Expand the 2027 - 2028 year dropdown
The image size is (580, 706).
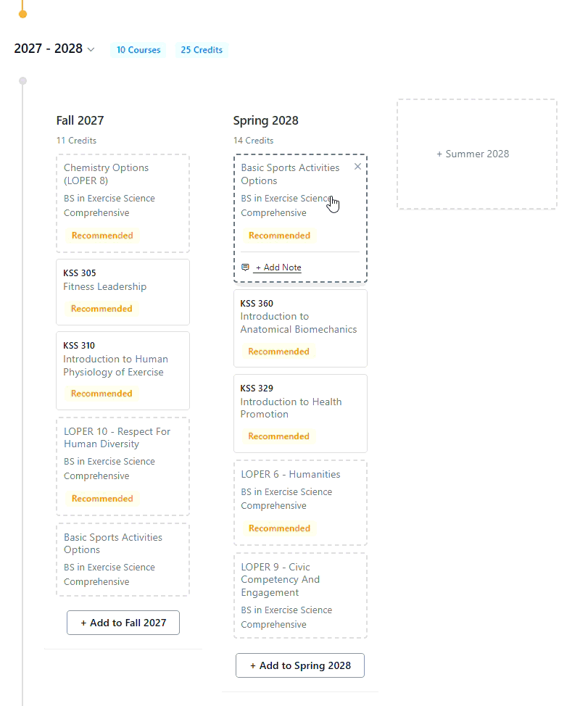[x=91, y=49]
